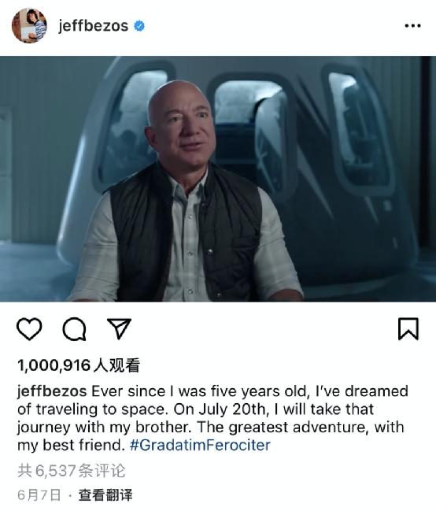Like the post with the heart icon
Viewport: 436px width, 511px height.
(x=29, y=329)
